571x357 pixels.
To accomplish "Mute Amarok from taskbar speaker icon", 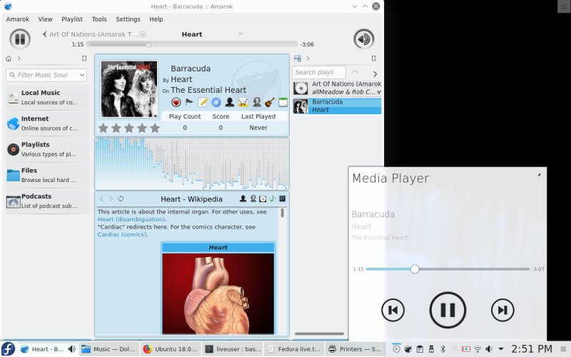I will 72,349.
